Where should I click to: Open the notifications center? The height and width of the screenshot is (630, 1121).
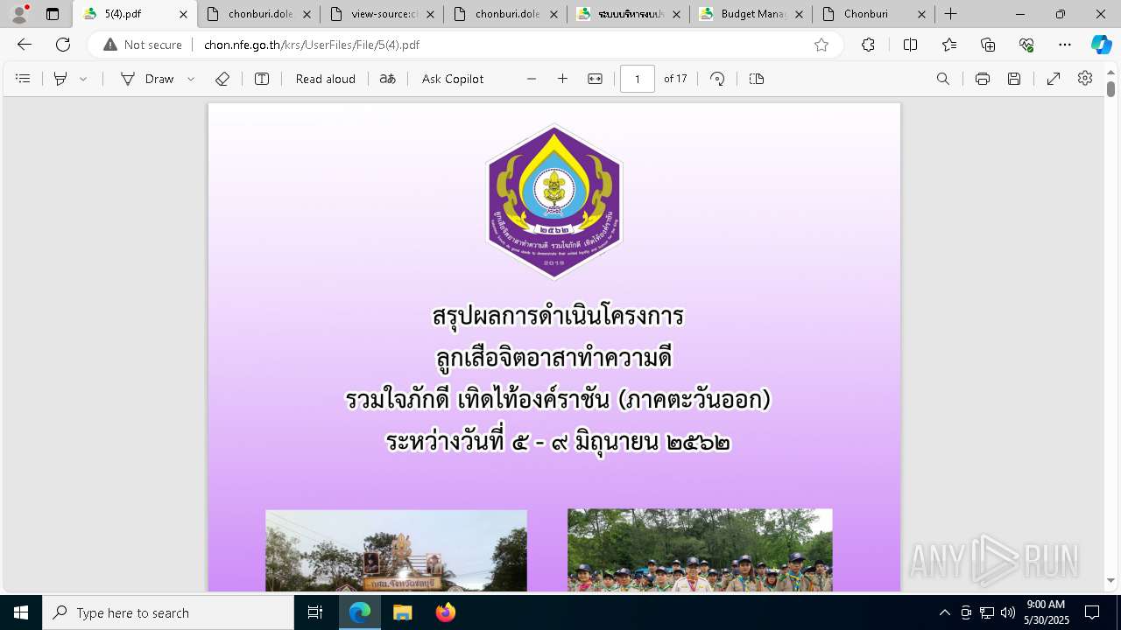point(1092,612)
